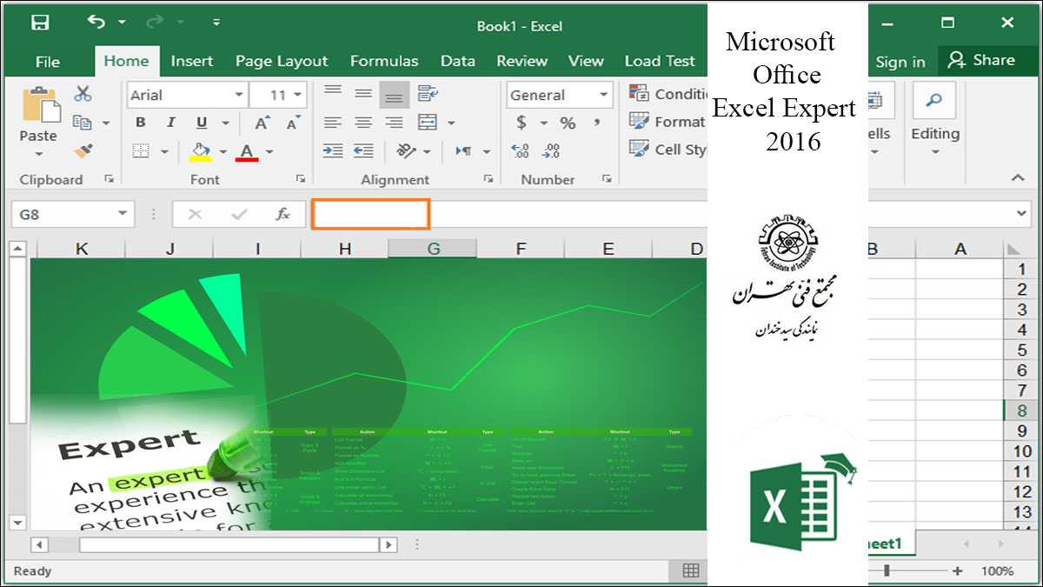Expand the fill color palette arrow
The image size is (1043, 587).
pos(223,151)
